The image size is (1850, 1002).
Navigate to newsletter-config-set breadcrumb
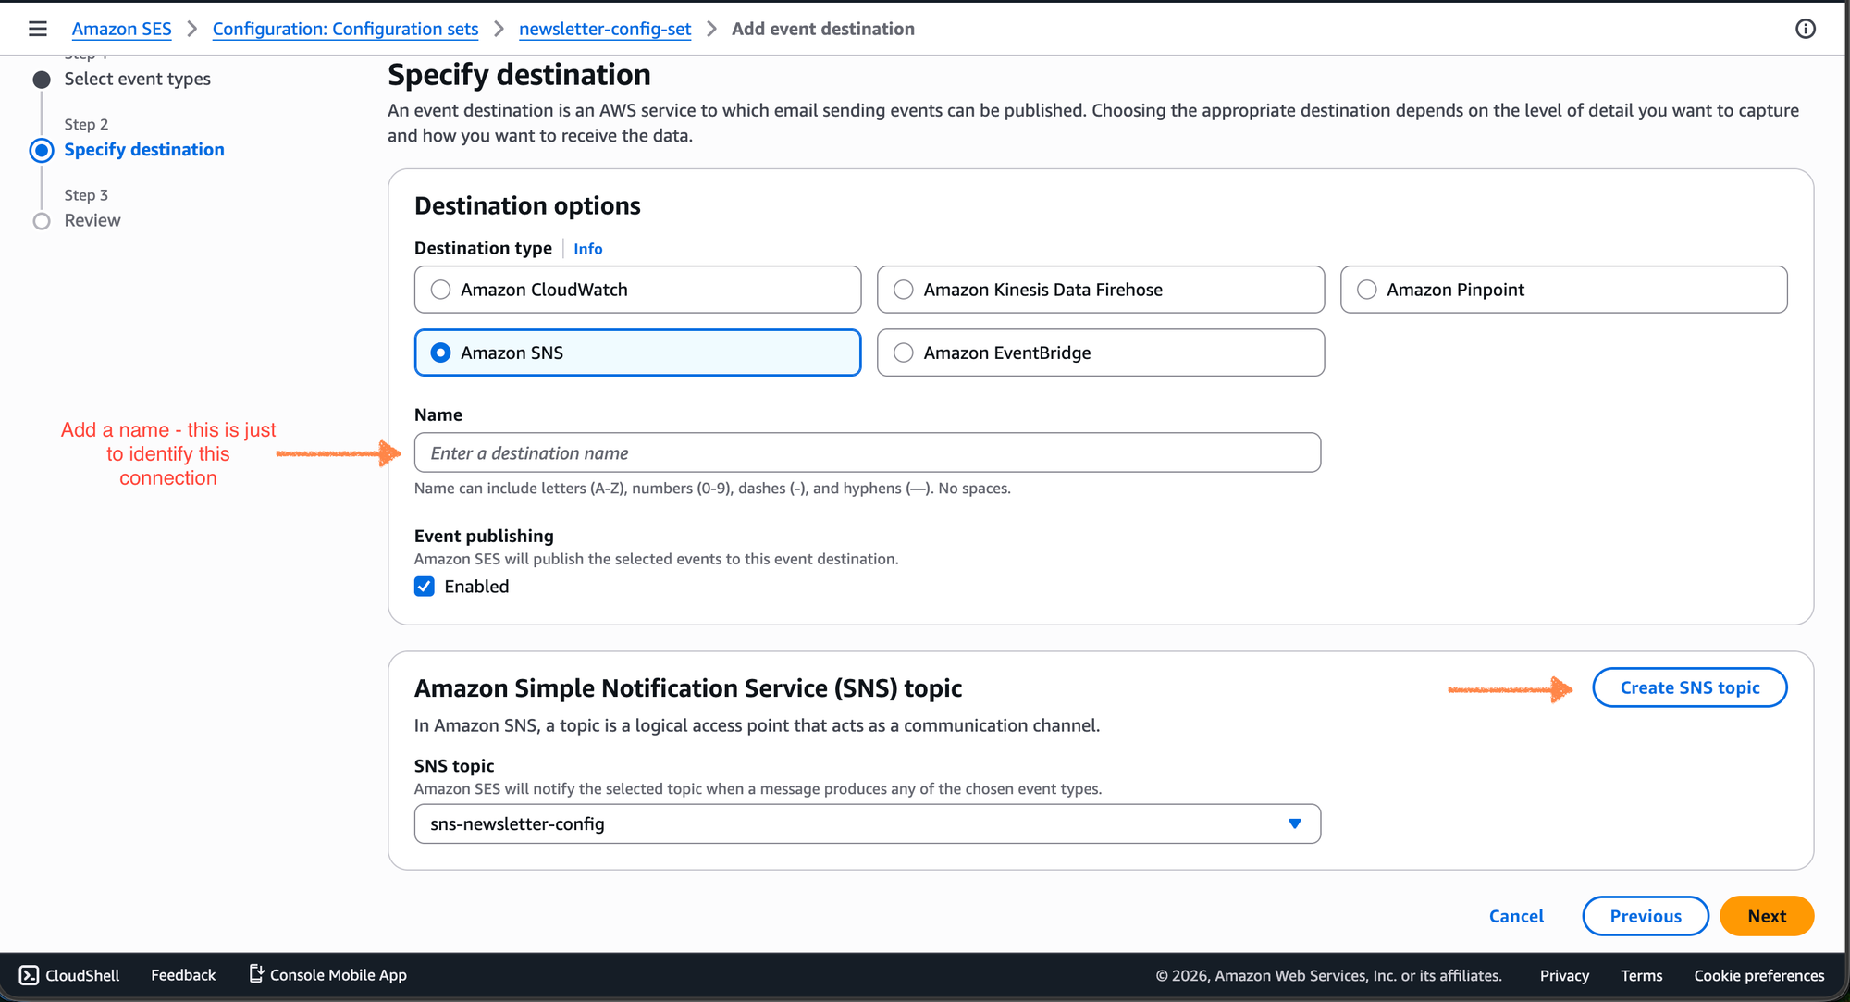click(605, 29)
